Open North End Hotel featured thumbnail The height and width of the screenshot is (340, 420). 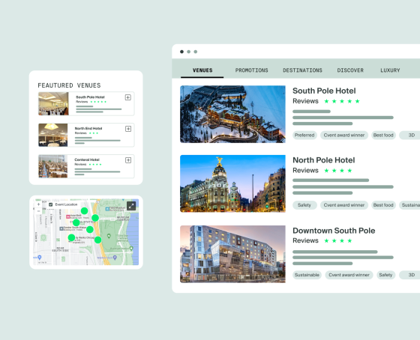[53, 135]
